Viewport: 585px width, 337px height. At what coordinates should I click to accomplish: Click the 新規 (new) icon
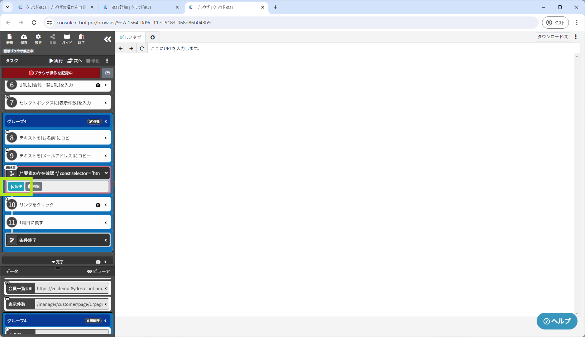coord(10,39)
